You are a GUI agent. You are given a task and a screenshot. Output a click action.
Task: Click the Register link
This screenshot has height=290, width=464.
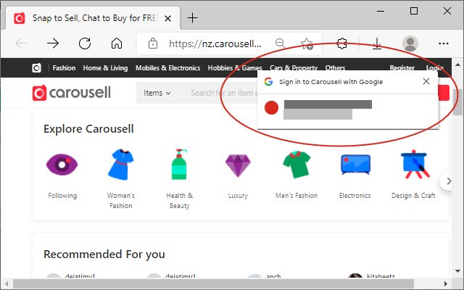point(402,68)
